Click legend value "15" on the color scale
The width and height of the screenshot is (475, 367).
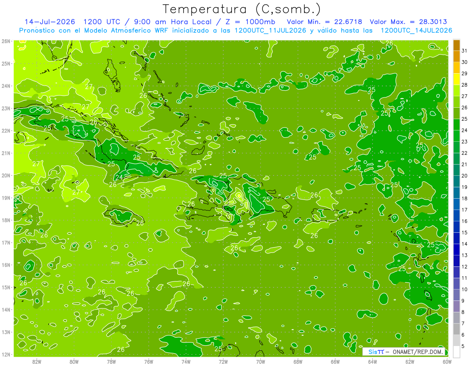coord(464,232)
